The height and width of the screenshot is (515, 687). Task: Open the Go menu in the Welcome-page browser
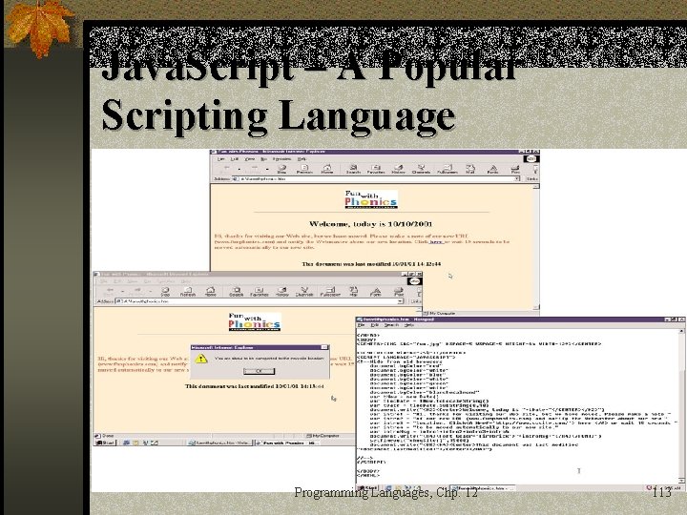pos(263,159)
